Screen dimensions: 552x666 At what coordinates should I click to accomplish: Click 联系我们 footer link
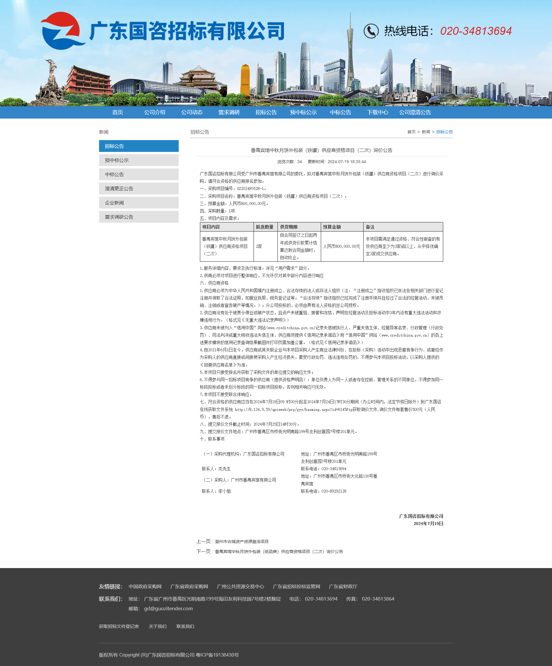click(185, 626)
